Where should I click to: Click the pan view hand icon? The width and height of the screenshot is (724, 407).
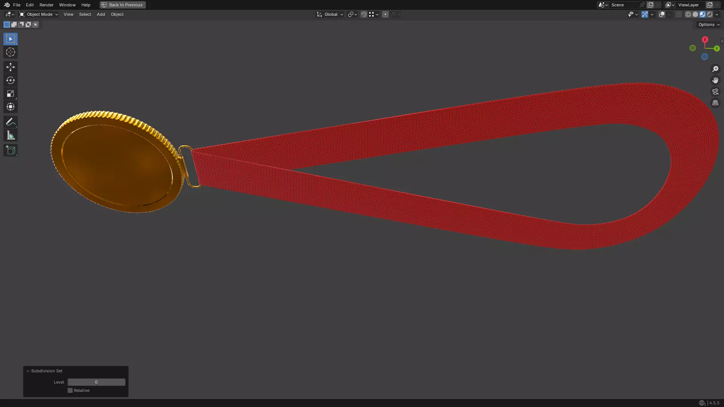715,80
